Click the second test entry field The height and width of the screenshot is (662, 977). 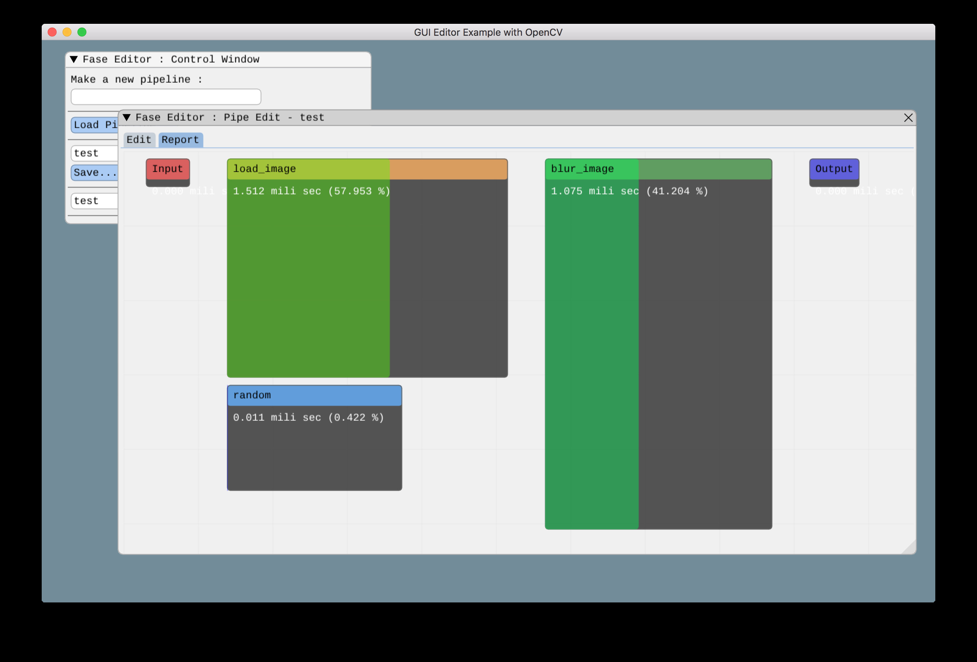coord(95,201)
